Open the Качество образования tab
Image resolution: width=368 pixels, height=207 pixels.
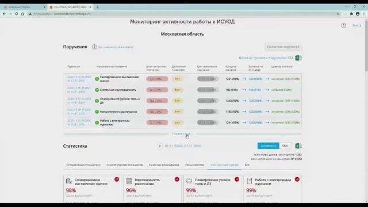[164, 165]
